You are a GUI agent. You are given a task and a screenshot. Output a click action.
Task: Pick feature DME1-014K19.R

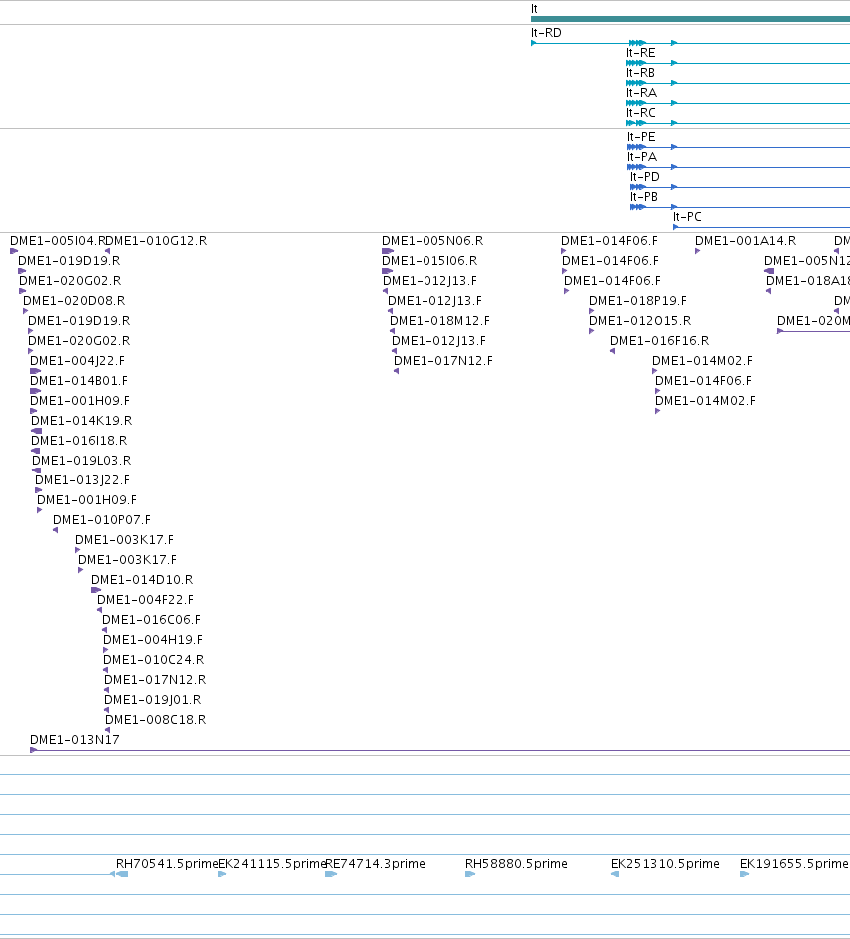pyautogui.click(x=82, y=421)
